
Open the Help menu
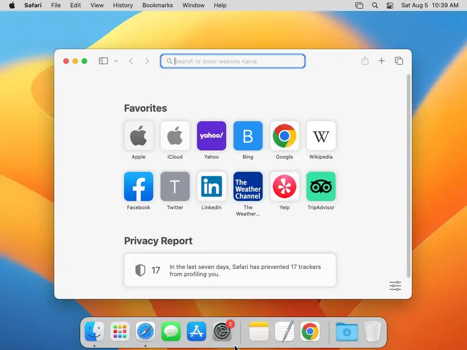pos(220,5)
